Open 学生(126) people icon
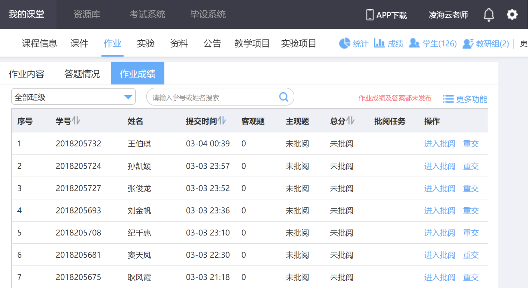Image resolution: width=528 pixels, height=288 pixels. coord(414,43)
